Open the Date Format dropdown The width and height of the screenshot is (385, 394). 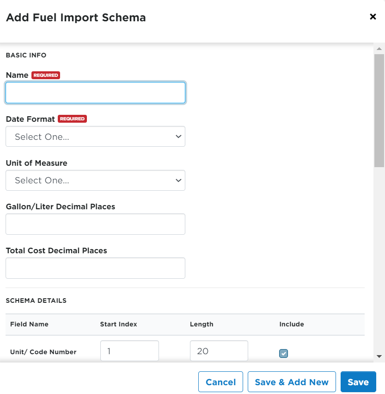pyautogui.click(x=95, y=137)
